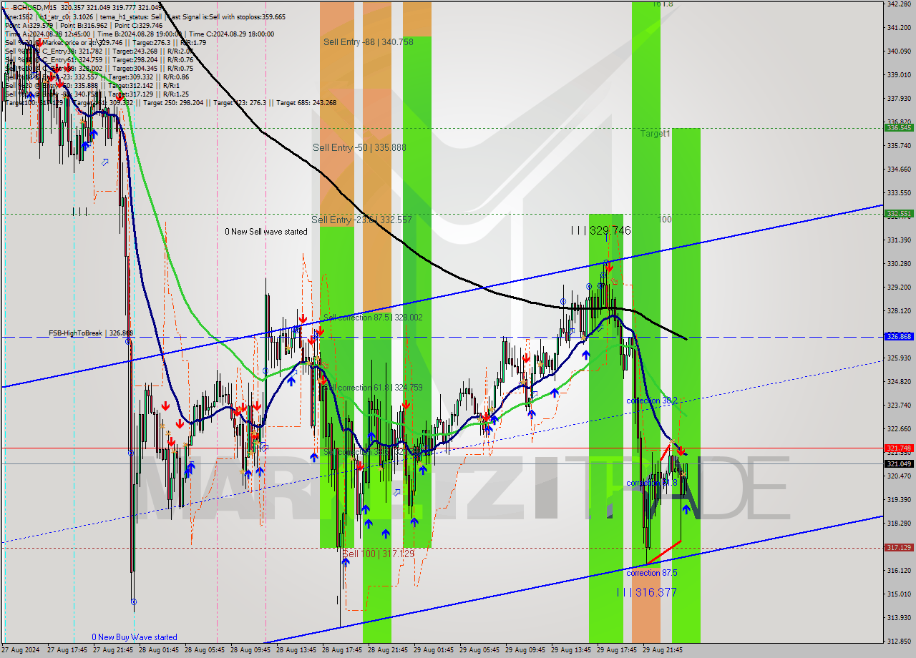
Task: Click the '29 Aug 05:45' time axis label
Action: 479,650
